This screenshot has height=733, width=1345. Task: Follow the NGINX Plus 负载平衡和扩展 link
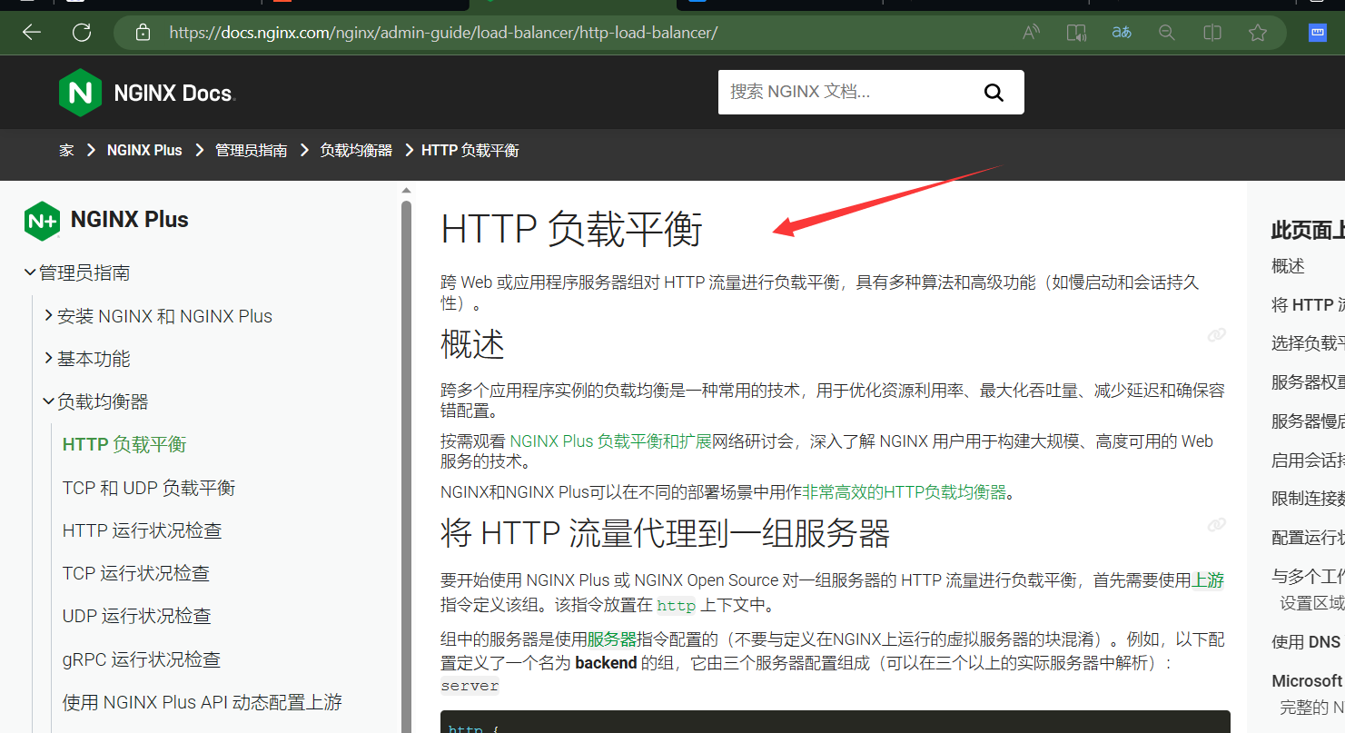coord(610,441)
